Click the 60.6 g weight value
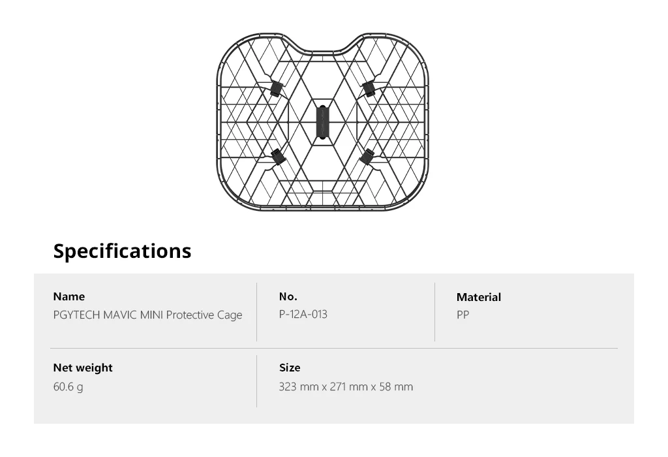The image size is (668, 457). (68, 387)
